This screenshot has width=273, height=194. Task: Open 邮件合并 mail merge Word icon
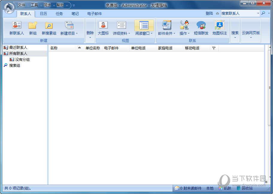click(x=167, y=25)
